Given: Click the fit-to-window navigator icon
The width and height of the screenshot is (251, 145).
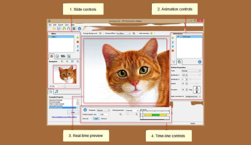Looking at the screenshot, I should (x=72, y=61).
